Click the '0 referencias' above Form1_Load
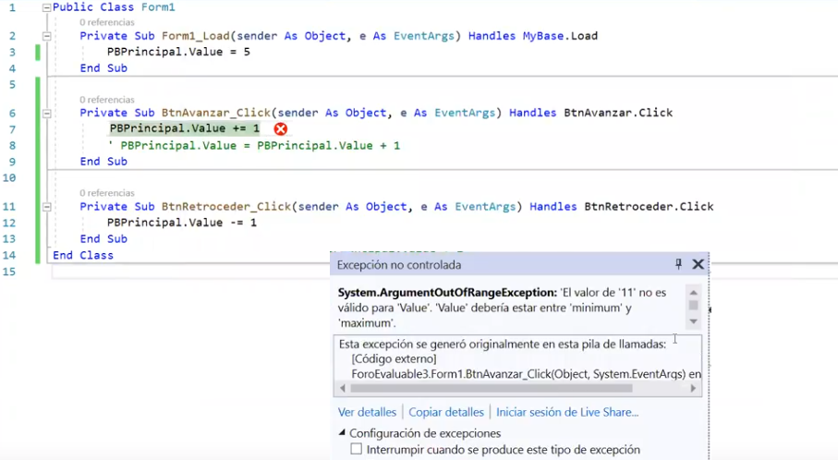 click(x=107, y=22)
